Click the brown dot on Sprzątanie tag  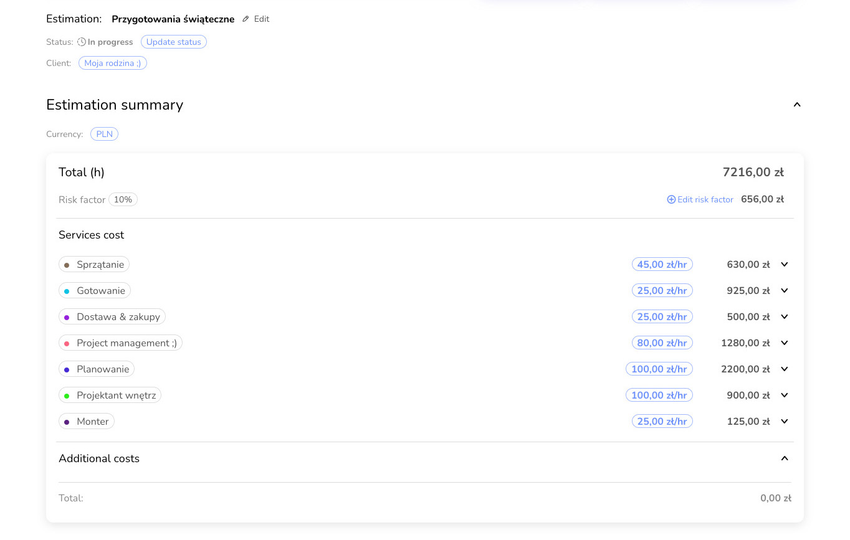[x=67, y=265]
